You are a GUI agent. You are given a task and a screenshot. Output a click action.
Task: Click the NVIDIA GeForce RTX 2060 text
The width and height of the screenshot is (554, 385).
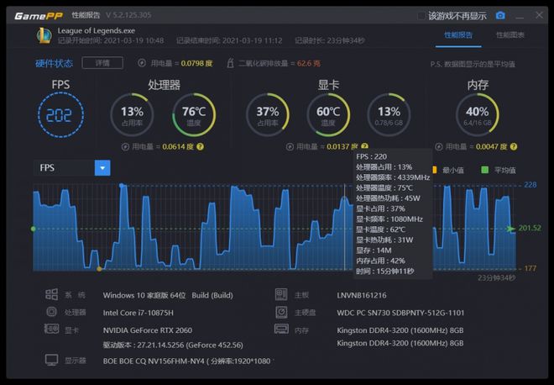click(x=148, y=330)
